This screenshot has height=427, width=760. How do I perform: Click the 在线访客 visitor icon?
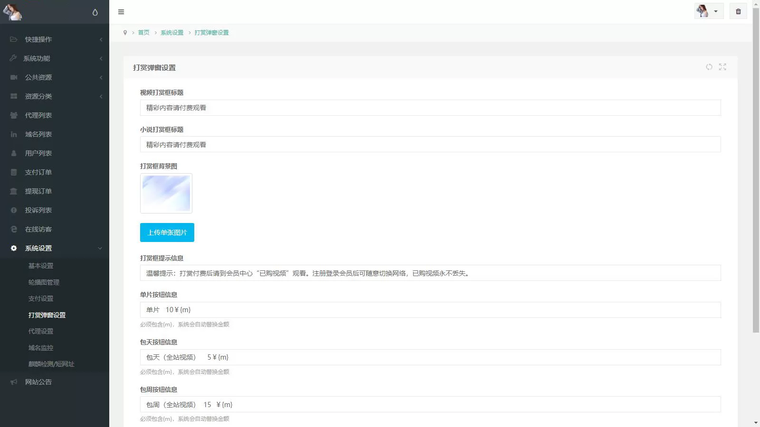(13, 229)
